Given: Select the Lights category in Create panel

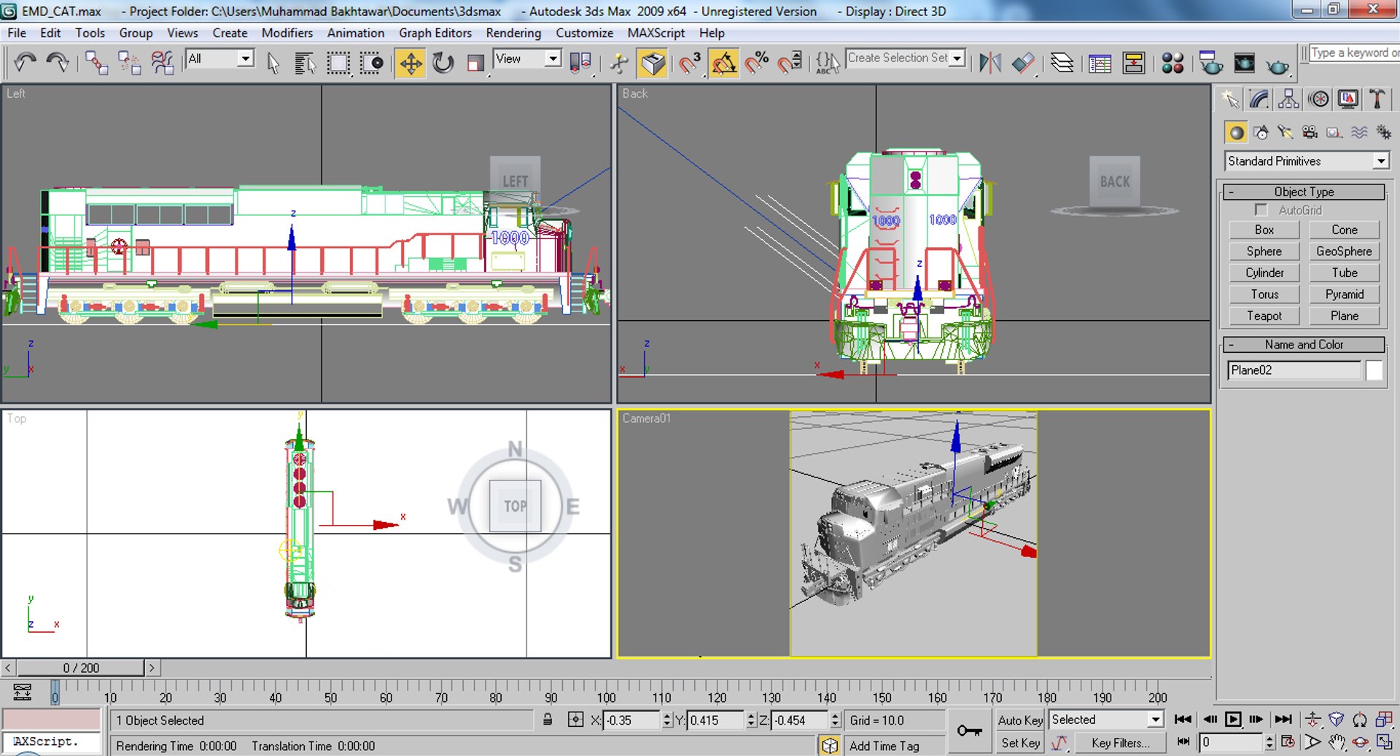Looking at the screenshot, I should click(x=1285, y=132).
